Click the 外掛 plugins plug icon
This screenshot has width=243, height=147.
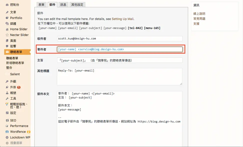(x=7, y=87)
